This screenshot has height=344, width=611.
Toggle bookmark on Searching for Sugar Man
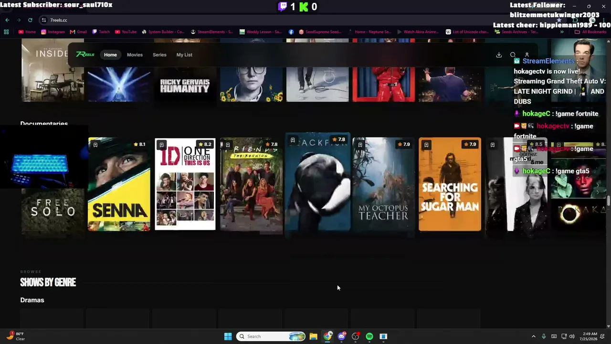click(x=426, y=145)
